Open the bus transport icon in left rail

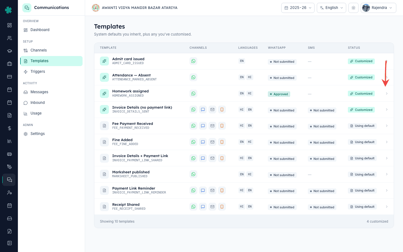[x=9, y=154]
